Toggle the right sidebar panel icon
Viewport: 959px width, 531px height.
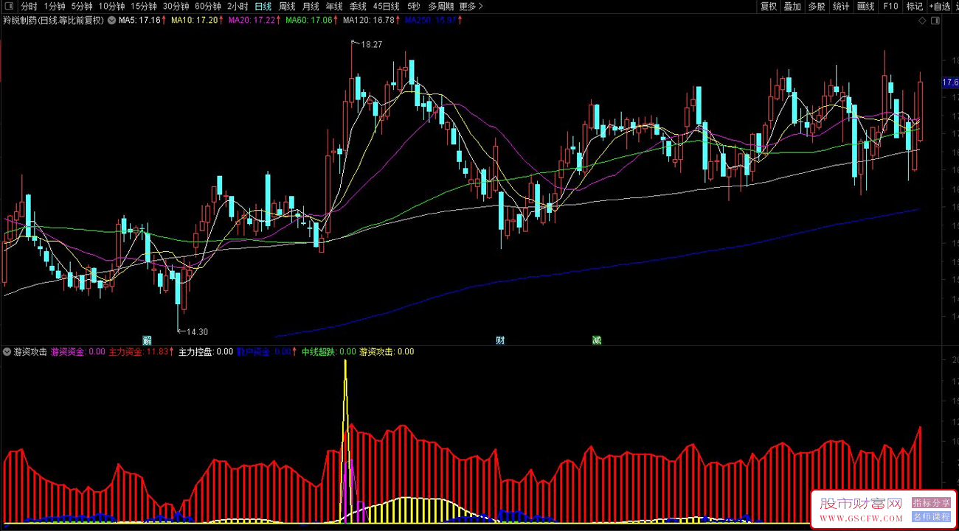[x=935, y=21]
